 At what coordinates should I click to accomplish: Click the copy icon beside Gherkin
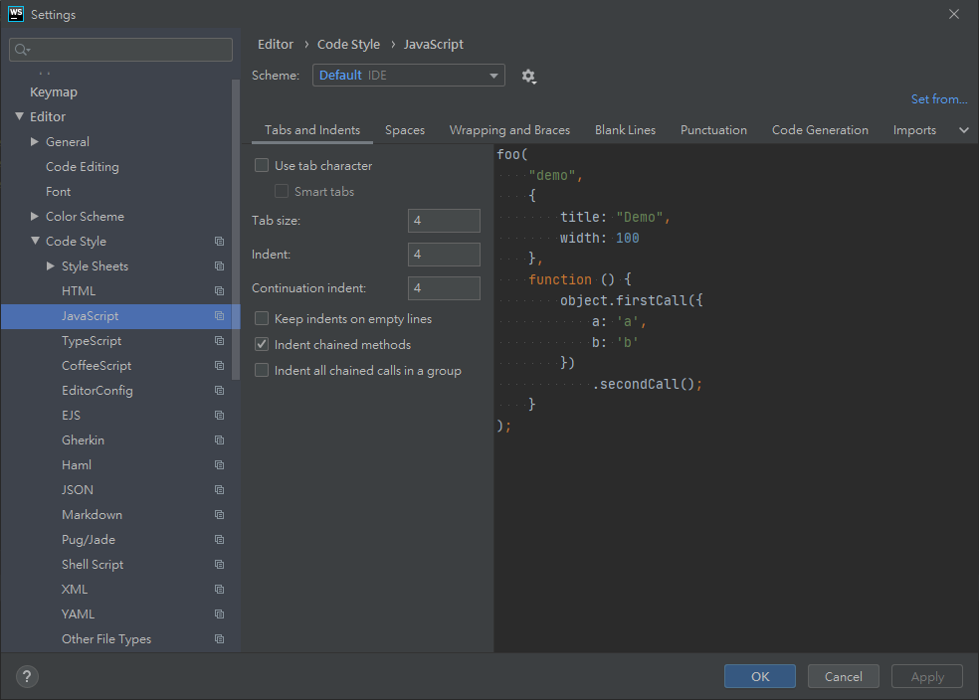219,440
